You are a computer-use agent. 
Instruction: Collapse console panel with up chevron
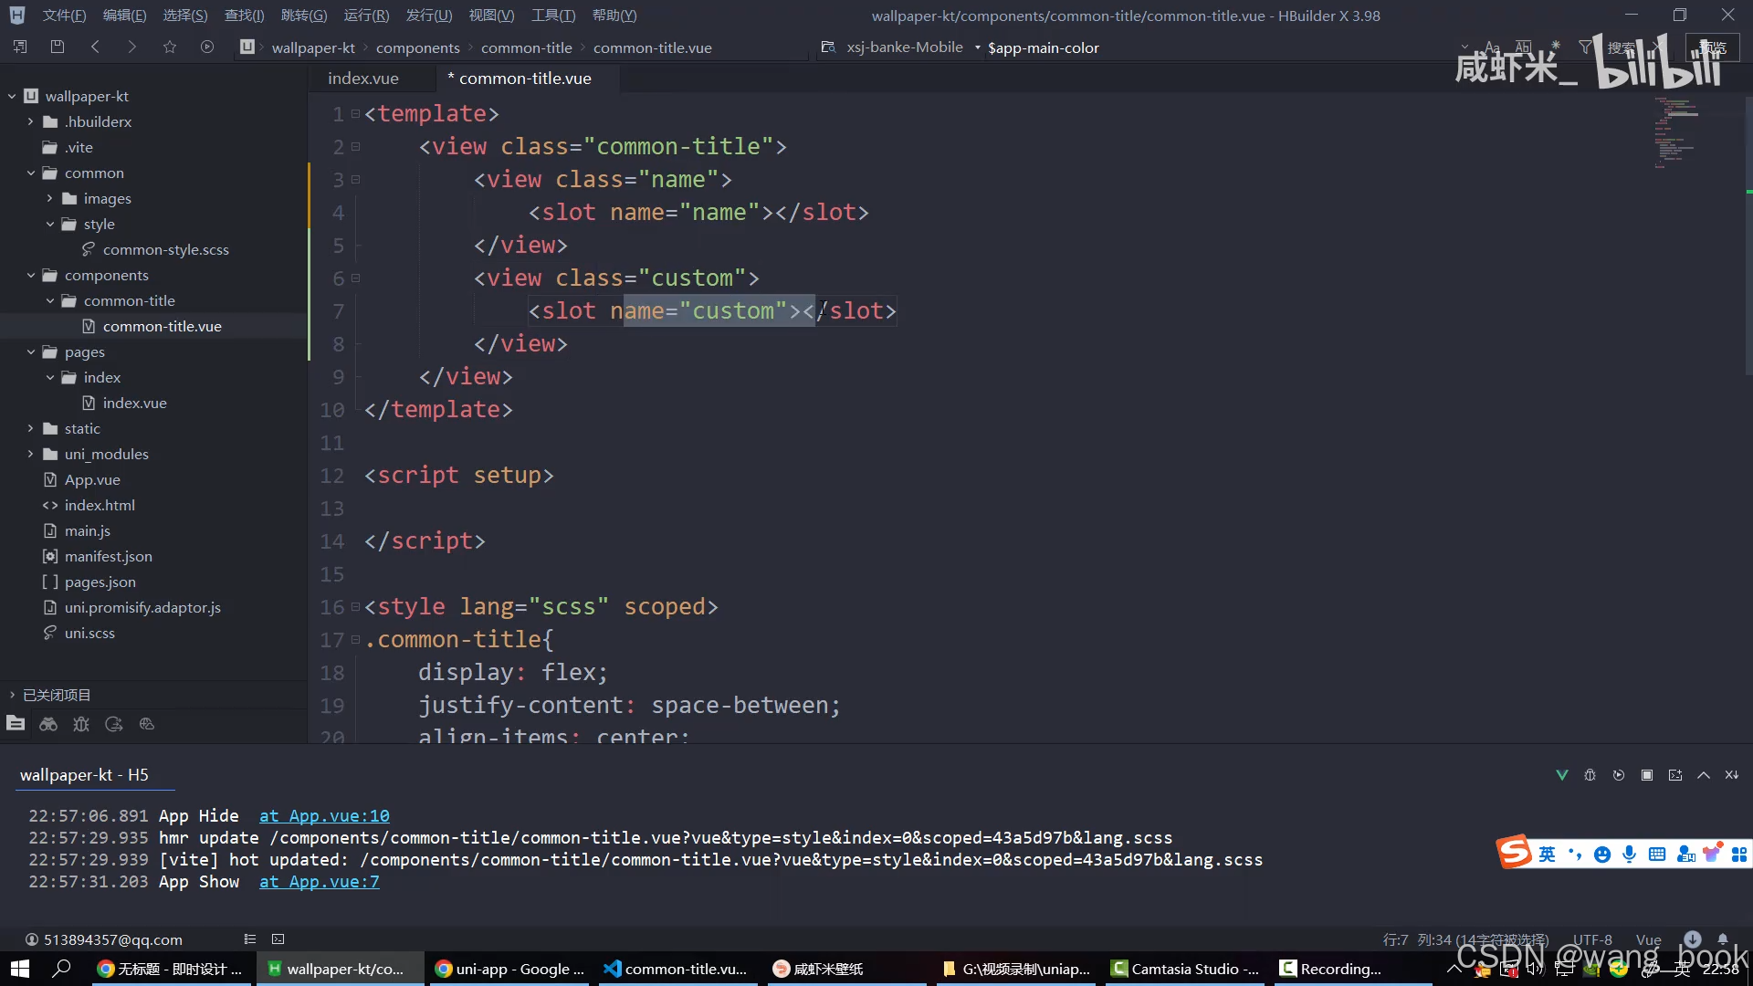pyautogui.click(x=1704, y=775)
